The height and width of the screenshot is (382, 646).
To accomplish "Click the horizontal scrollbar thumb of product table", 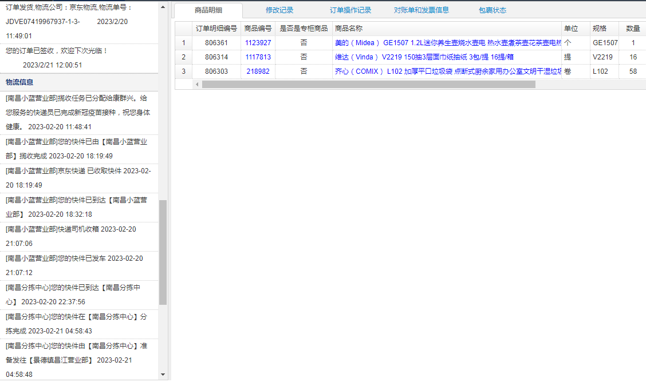I will coord(369,84).
